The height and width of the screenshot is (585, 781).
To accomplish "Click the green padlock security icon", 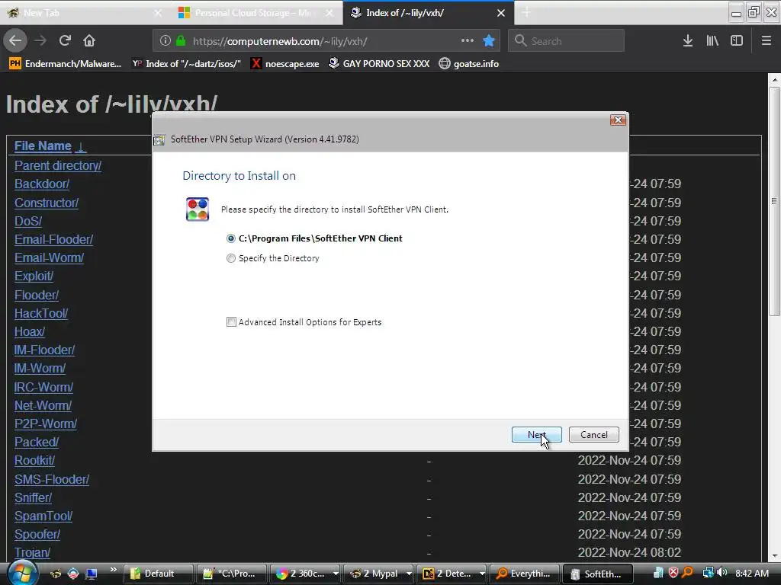I will click(181, 41).
